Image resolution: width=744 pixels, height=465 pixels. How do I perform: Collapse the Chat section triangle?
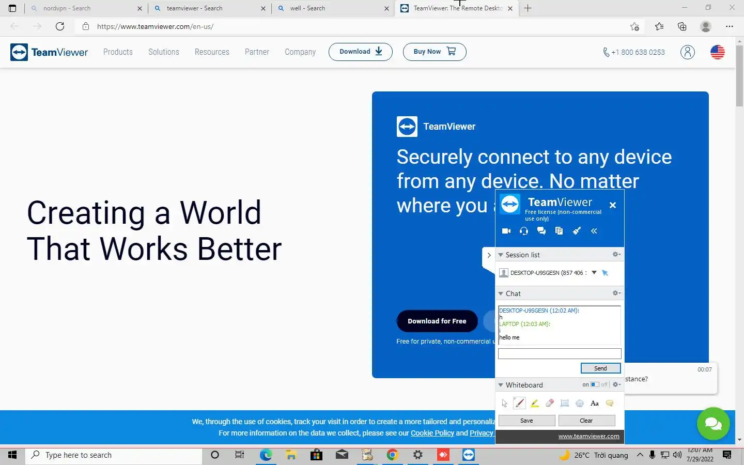[x=501, y=293]
